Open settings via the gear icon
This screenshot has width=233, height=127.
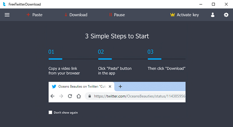pos(226,15)
